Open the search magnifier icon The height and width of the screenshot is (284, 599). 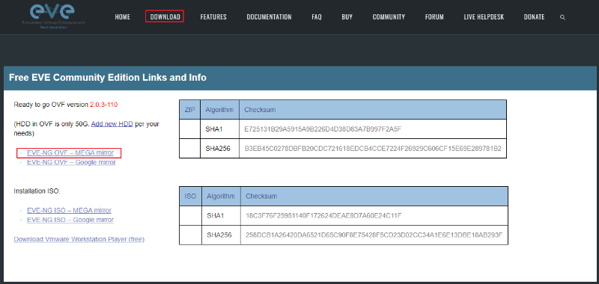point(562,17)
